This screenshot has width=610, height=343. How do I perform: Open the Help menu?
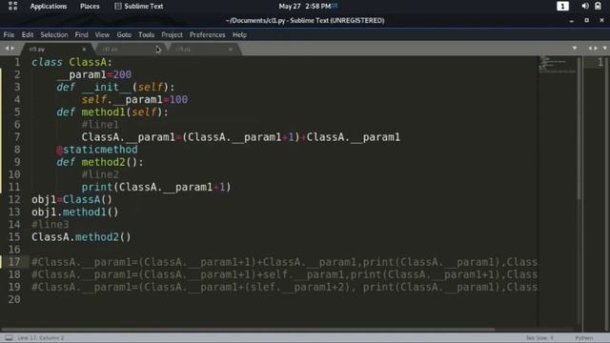click(239, 34)
